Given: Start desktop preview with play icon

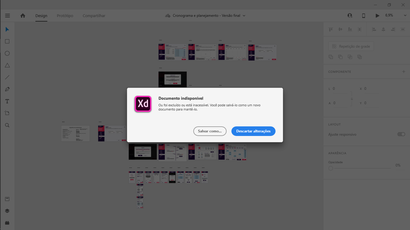Looking at the screenshot, I should click(x=377, y=15).
